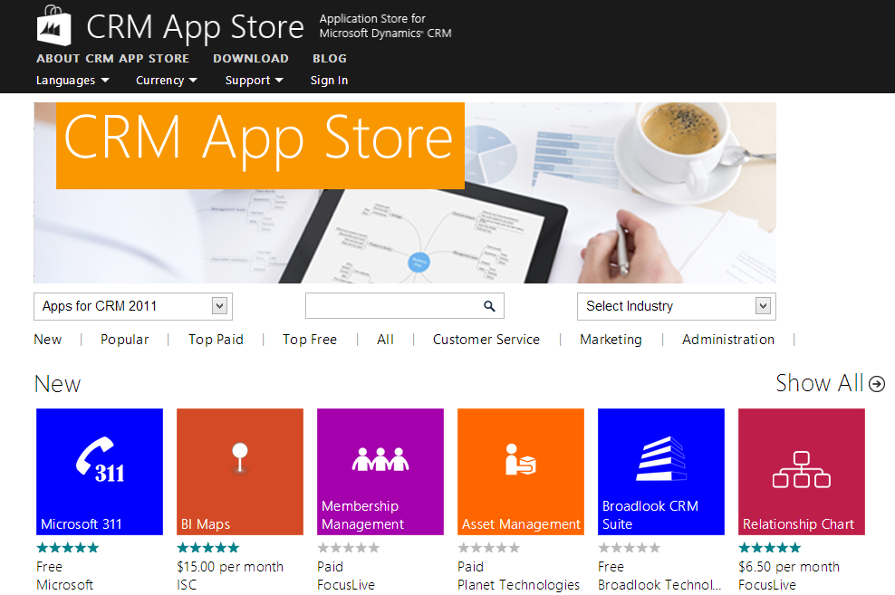Open the Blog menu item
The image size is (895, 595).
point(330,59)
